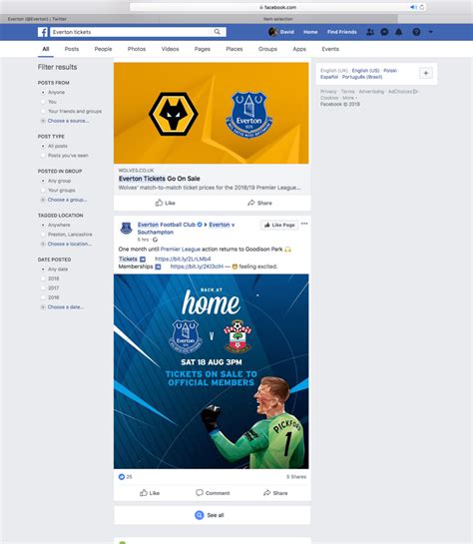The width and height of the screenshot is (473, 544).
Task: Select 'Posts you've seen' radio option
Action: [43, 156]
